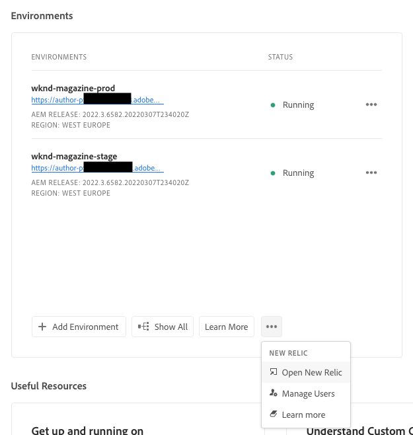Open the wknd-magazine-stage author URL link
Image resolution: width=413 pixels, height=435 pixels.
point(97,168)
